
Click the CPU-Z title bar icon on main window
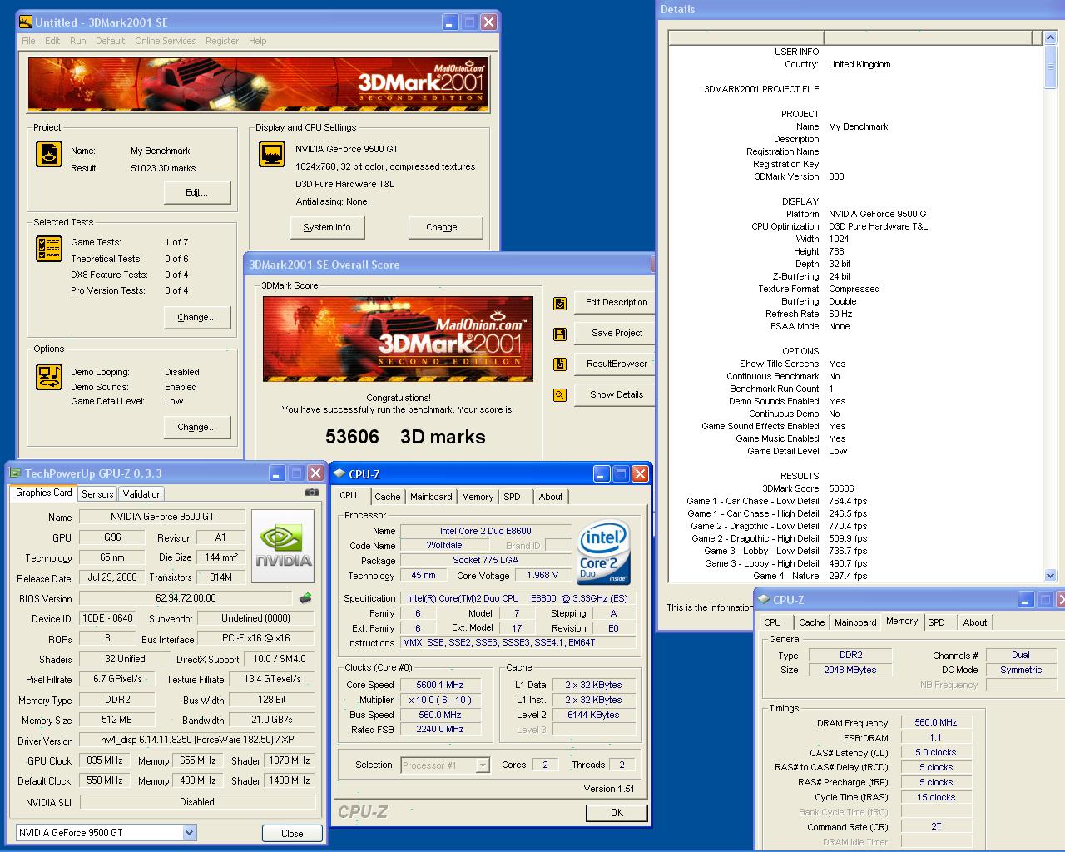[x=339, y=474]
